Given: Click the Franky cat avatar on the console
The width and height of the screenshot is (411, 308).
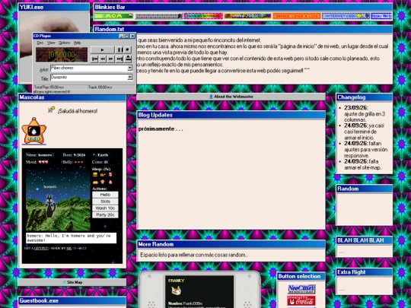Looking at the screenshot, I should pyautogui.click(x=176, y=291).
